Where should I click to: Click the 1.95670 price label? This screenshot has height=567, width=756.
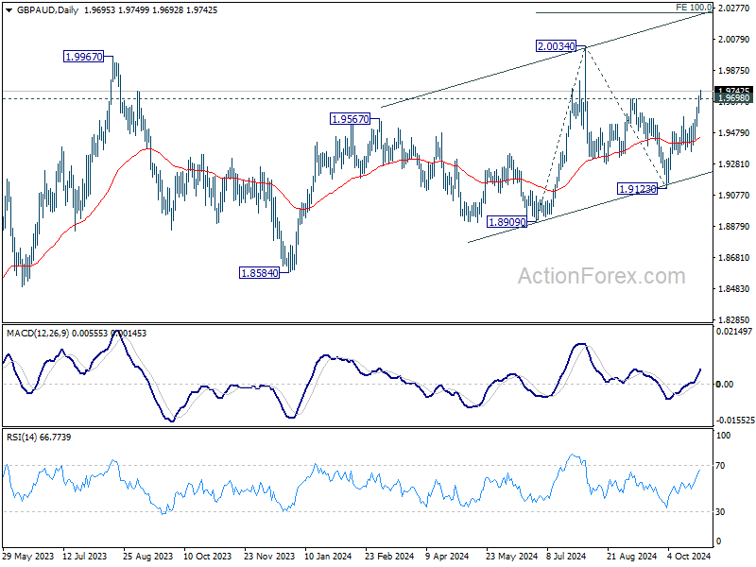tap(350, 119)
